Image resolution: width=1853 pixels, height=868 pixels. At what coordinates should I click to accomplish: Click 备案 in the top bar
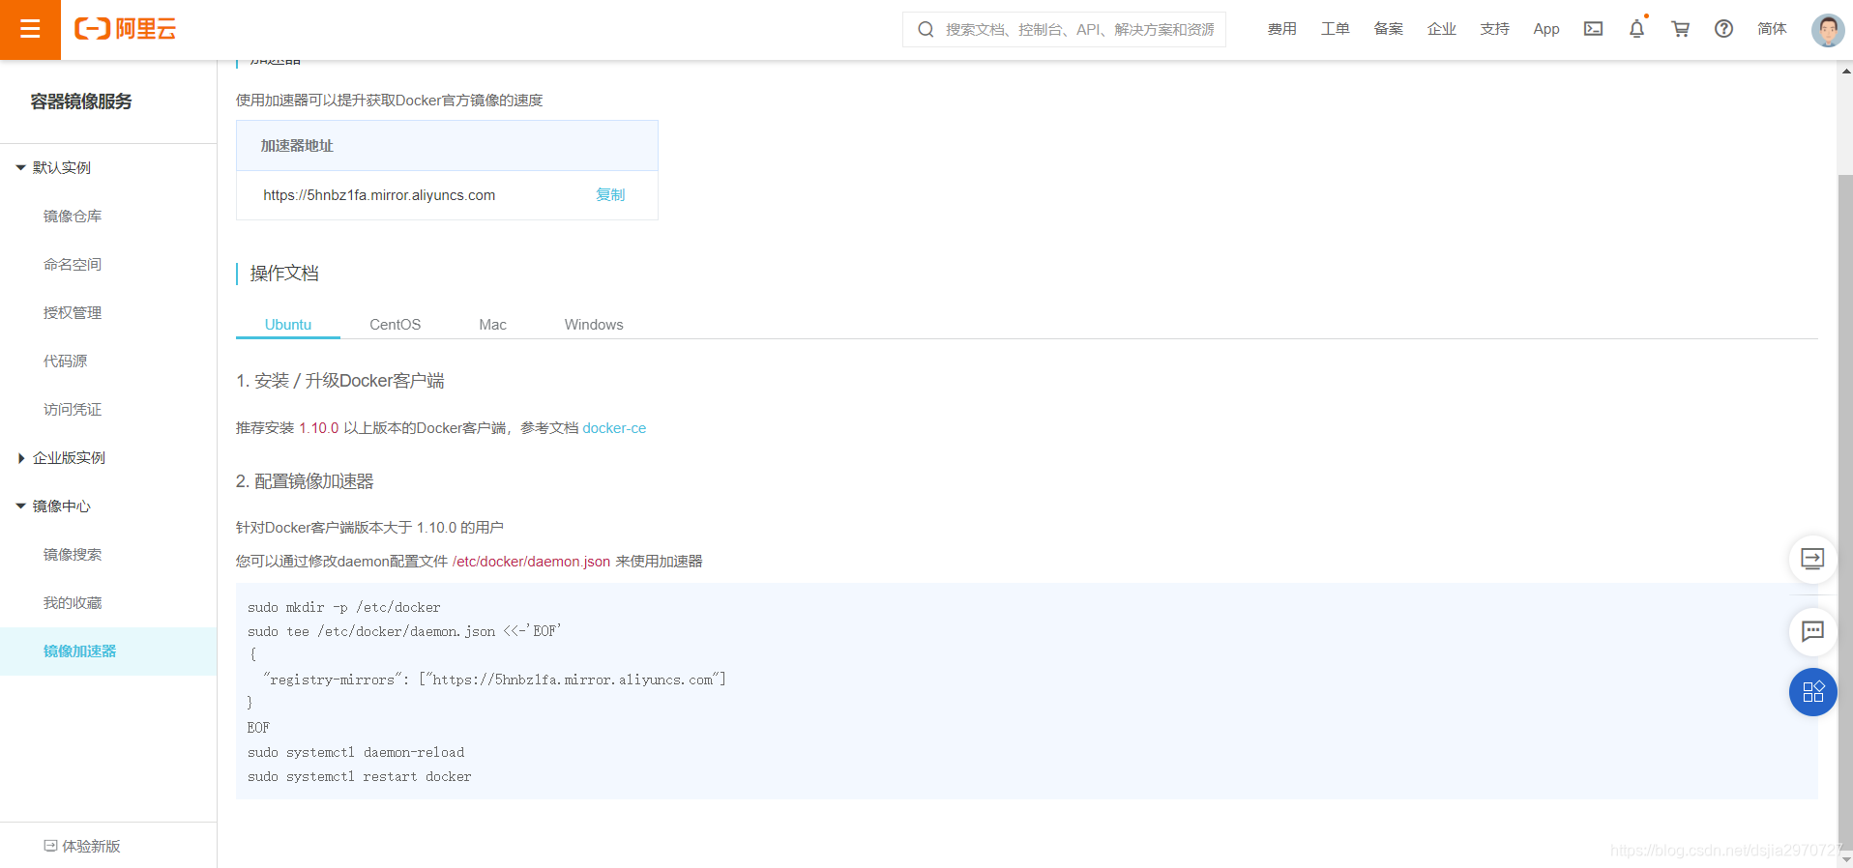pos(1389,29)
